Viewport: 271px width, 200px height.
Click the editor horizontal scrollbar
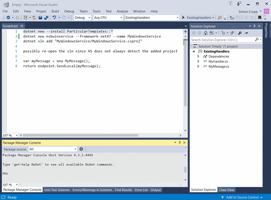[80, 135]
